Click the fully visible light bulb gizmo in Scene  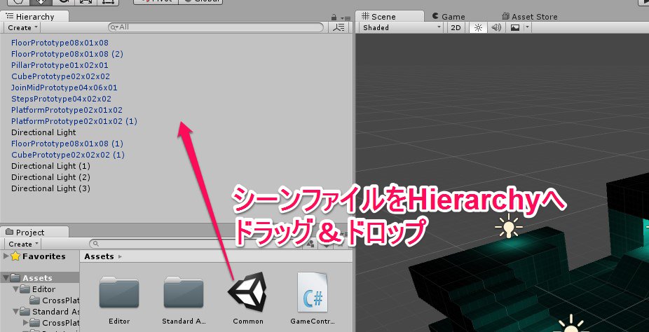pos(509,226)
